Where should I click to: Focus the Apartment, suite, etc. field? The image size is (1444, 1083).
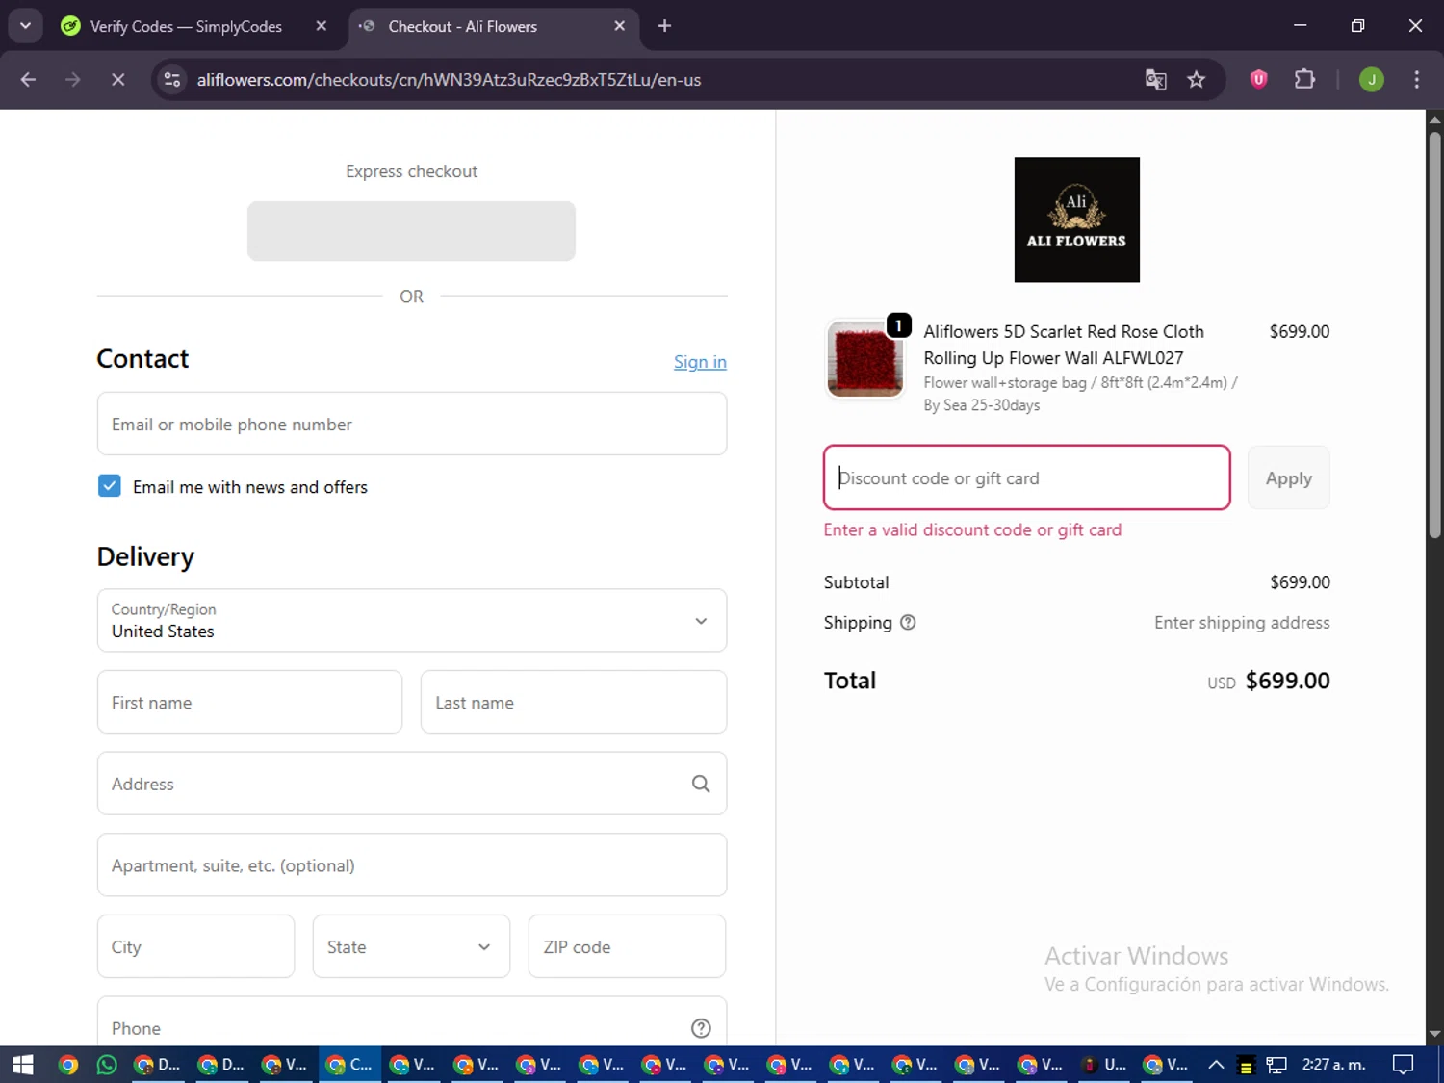coord(412,864)
